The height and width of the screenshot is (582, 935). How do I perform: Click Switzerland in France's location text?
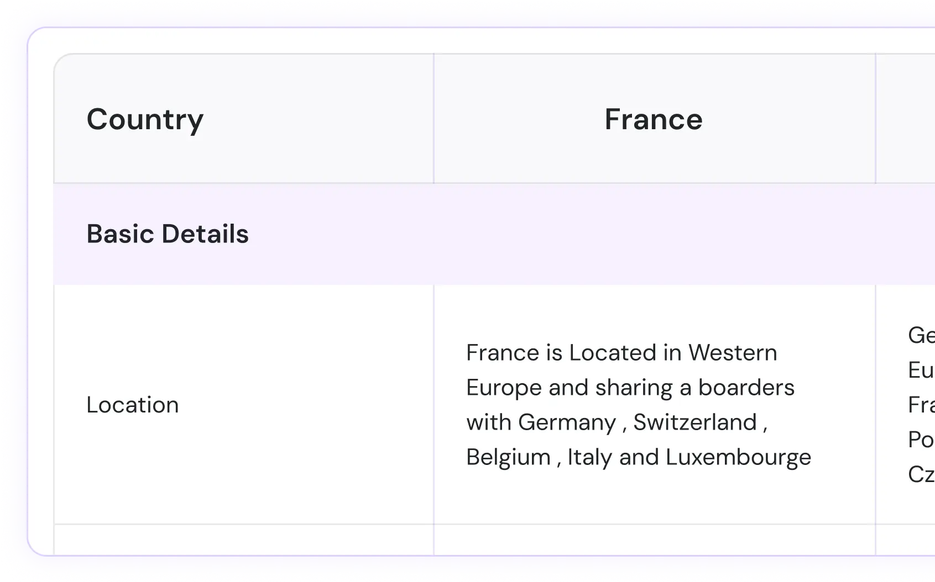pos(694,422)
